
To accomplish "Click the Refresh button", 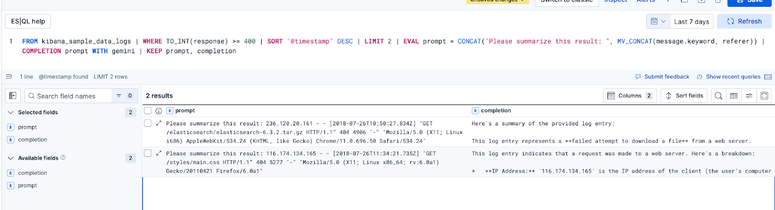I will click(x=744, y=21).
